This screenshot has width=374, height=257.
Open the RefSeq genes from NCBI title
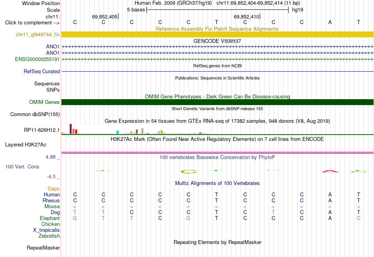pyautogui.click(x=217, y=66)
